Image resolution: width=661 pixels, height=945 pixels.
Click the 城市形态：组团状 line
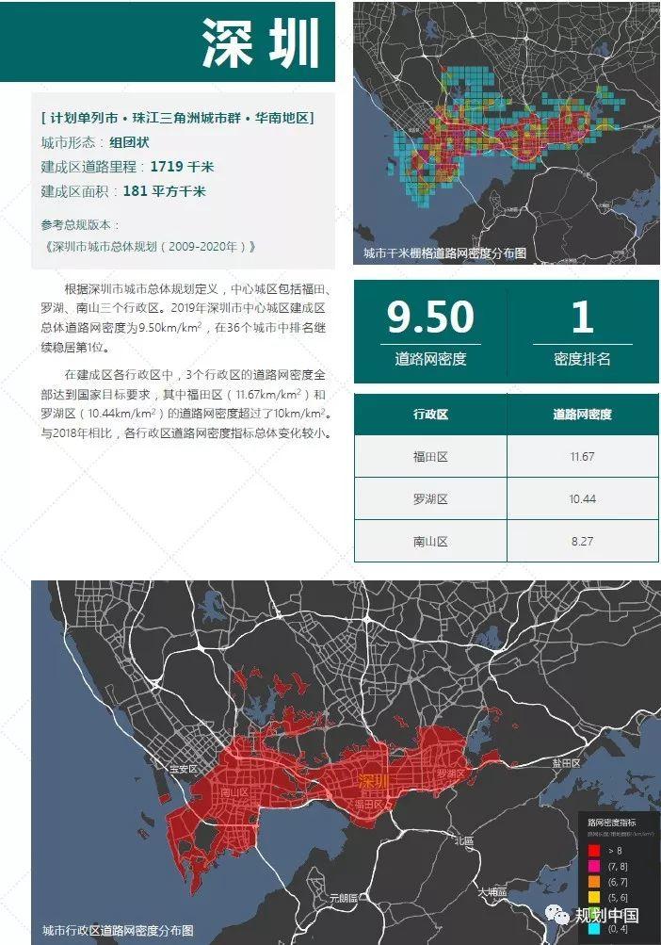[x=95, y=142]
